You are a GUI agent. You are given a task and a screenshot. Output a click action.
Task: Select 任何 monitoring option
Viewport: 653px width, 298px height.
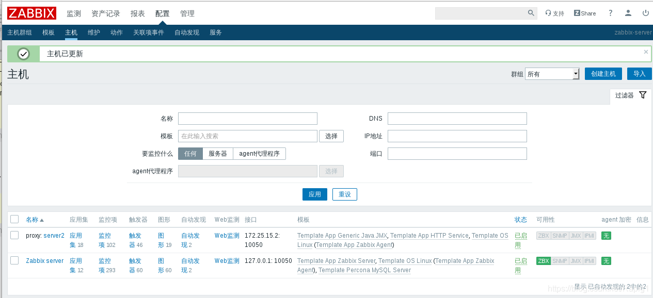(190, 154)
